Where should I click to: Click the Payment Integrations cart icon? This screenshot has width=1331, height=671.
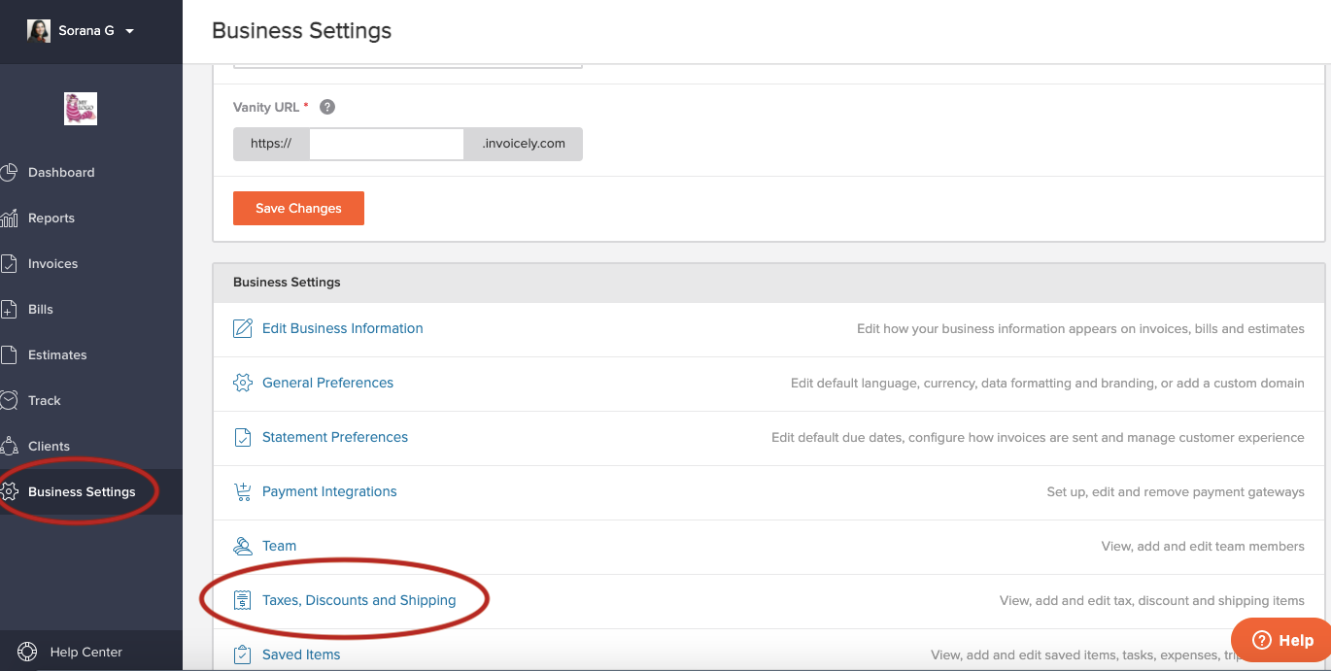[243, 491]
